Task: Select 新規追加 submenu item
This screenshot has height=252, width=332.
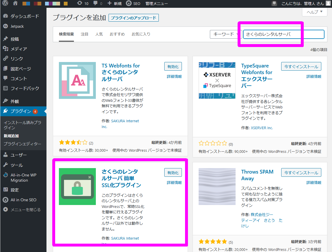Action: coord(11,136)
